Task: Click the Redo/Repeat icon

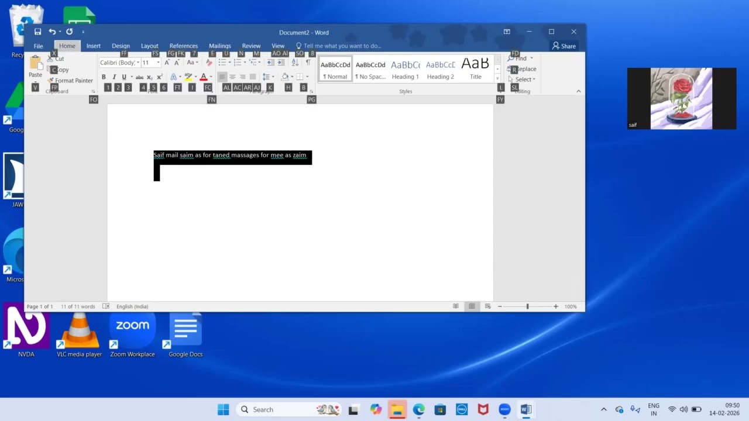Action: pyautogui.click(x=69, y=32)
